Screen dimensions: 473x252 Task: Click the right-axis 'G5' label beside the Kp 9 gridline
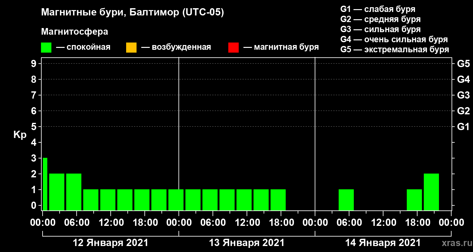click(x=464, y=64)
